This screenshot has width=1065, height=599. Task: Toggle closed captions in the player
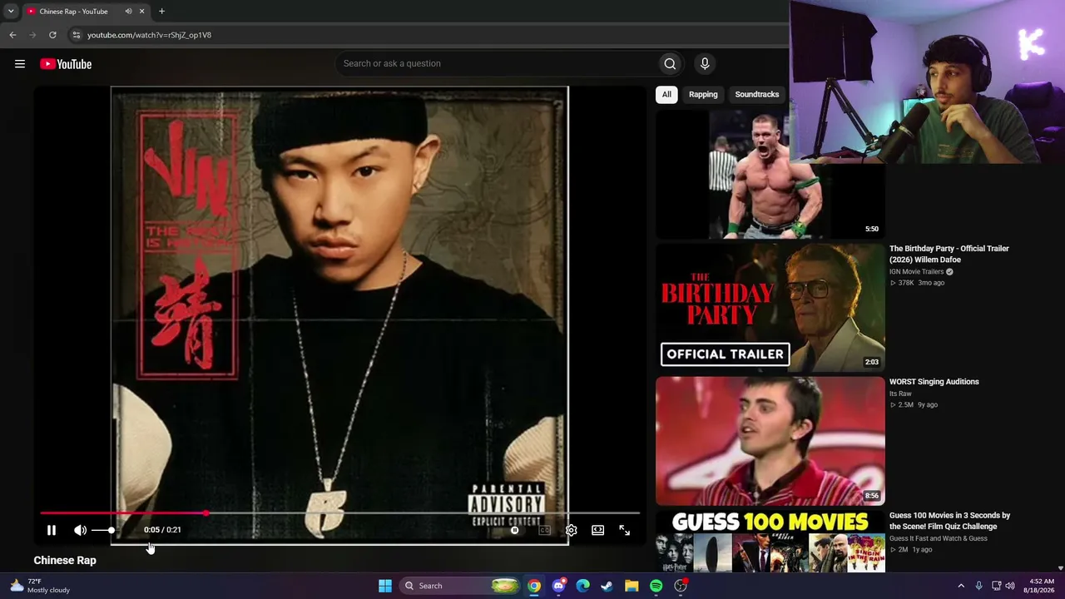click(x=544, y=530)
